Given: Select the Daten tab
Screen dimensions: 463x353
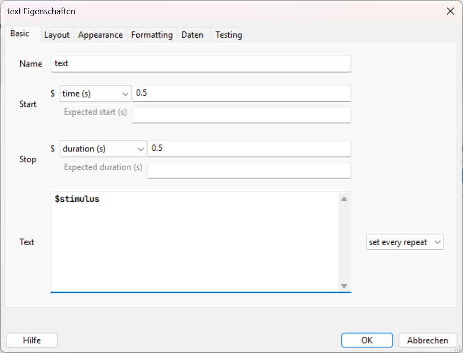Looking at the screenshot, I should pyautogui.click(x=192, y=35).
